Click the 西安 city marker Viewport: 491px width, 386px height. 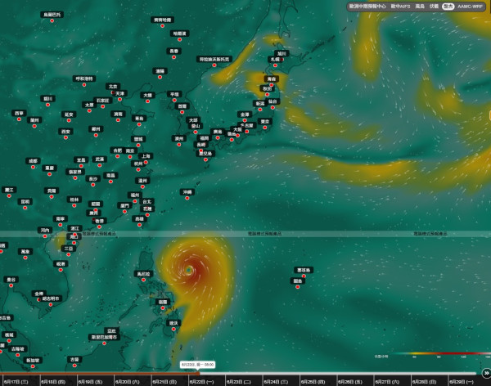pos(65,132)
